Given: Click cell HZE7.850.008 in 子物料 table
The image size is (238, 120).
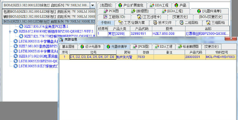Looking at the screenshot, I should pyautogui.click(x=169, y=33).
